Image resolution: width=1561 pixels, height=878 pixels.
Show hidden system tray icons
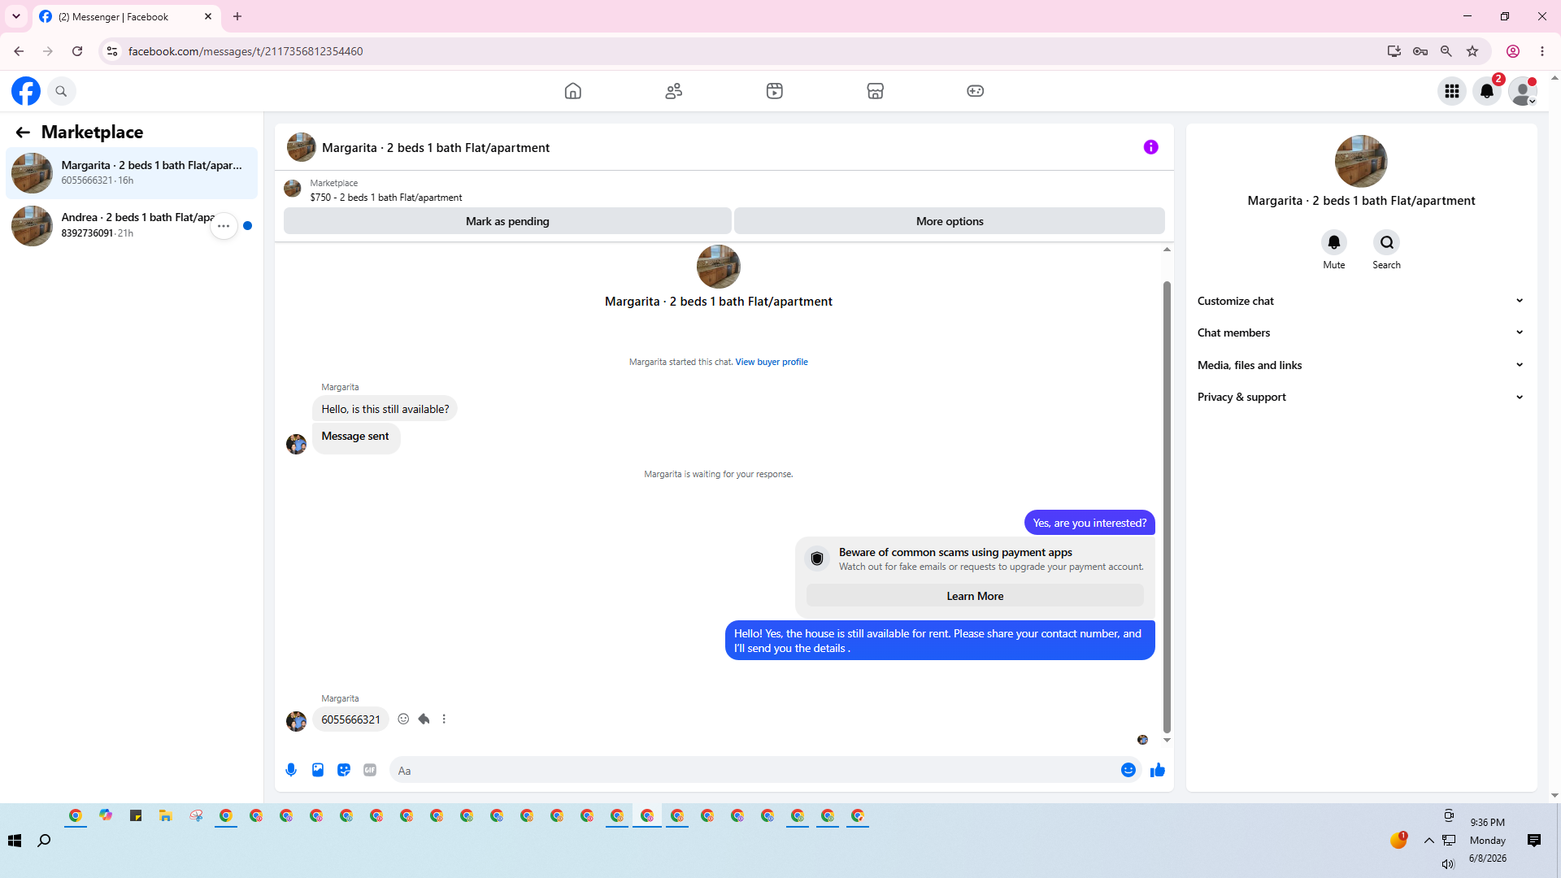click(x=1429, y=841)
